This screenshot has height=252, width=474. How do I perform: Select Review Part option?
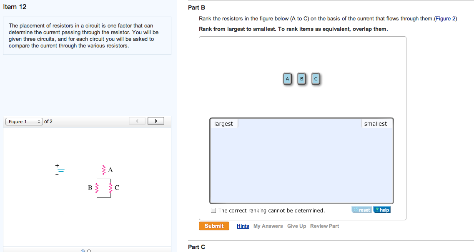pos(324,226)
